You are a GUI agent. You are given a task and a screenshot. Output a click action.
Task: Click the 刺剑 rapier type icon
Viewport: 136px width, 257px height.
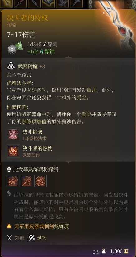tap(10, 238)
